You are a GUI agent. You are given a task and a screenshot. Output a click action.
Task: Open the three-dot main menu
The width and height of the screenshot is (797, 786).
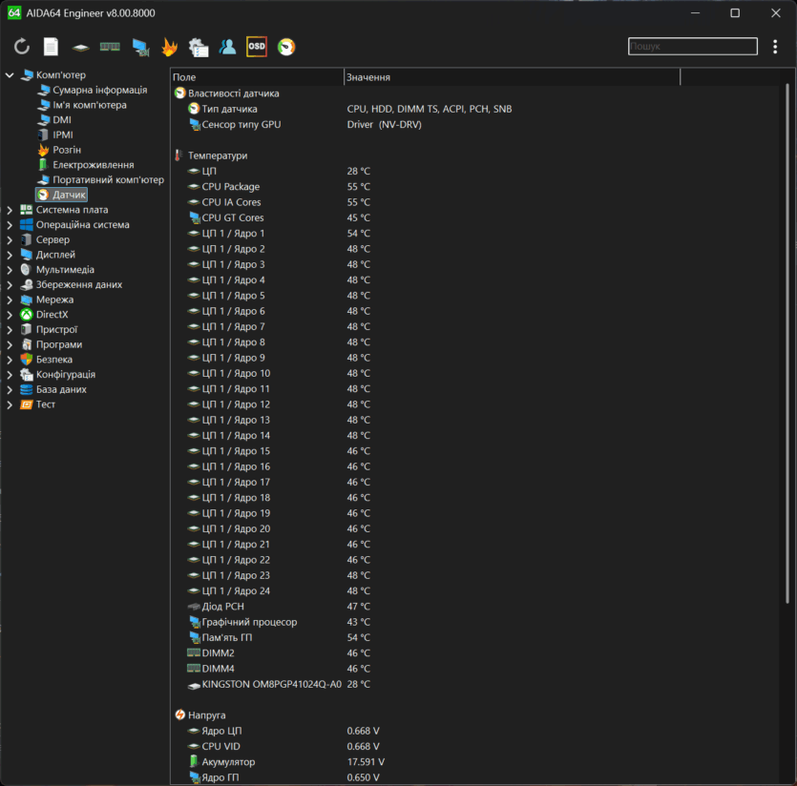(x=774, y=47)
